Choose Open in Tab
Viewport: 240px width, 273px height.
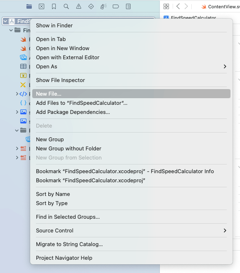131,39
